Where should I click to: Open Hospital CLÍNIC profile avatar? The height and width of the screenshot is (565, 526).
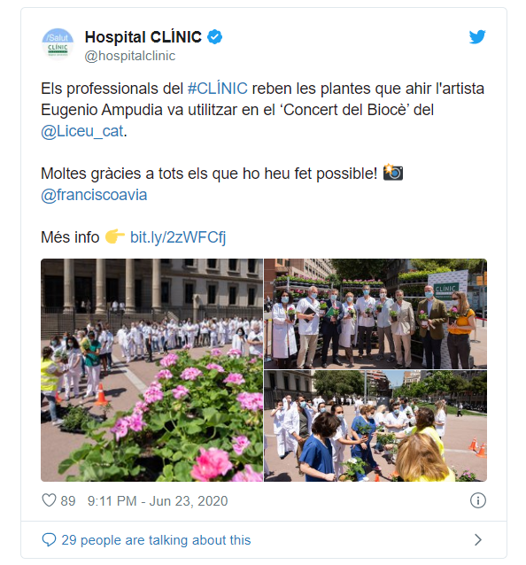pos(58,44)
